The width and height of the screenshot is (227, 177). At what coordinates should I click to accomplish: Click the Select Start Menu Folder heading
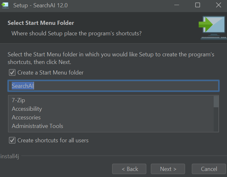click(x=41, y=23)
